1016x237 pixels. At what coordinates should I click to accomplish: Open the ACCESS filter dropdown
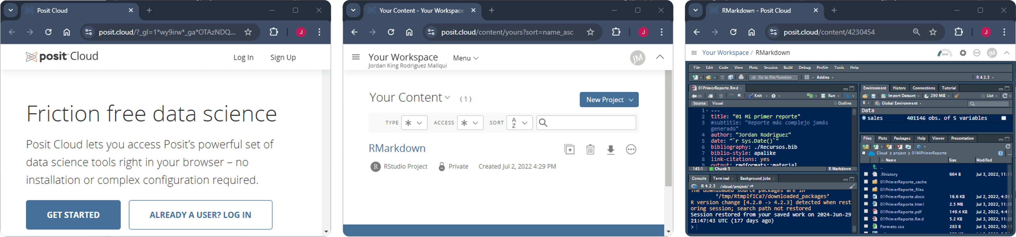470,122
